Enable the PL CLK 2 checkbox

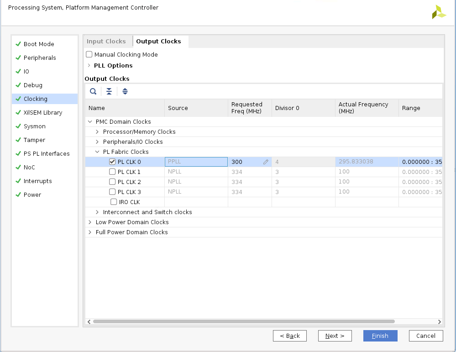(112, 182)
